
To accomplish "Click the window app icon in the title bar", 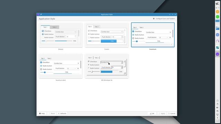I will 38,14.
